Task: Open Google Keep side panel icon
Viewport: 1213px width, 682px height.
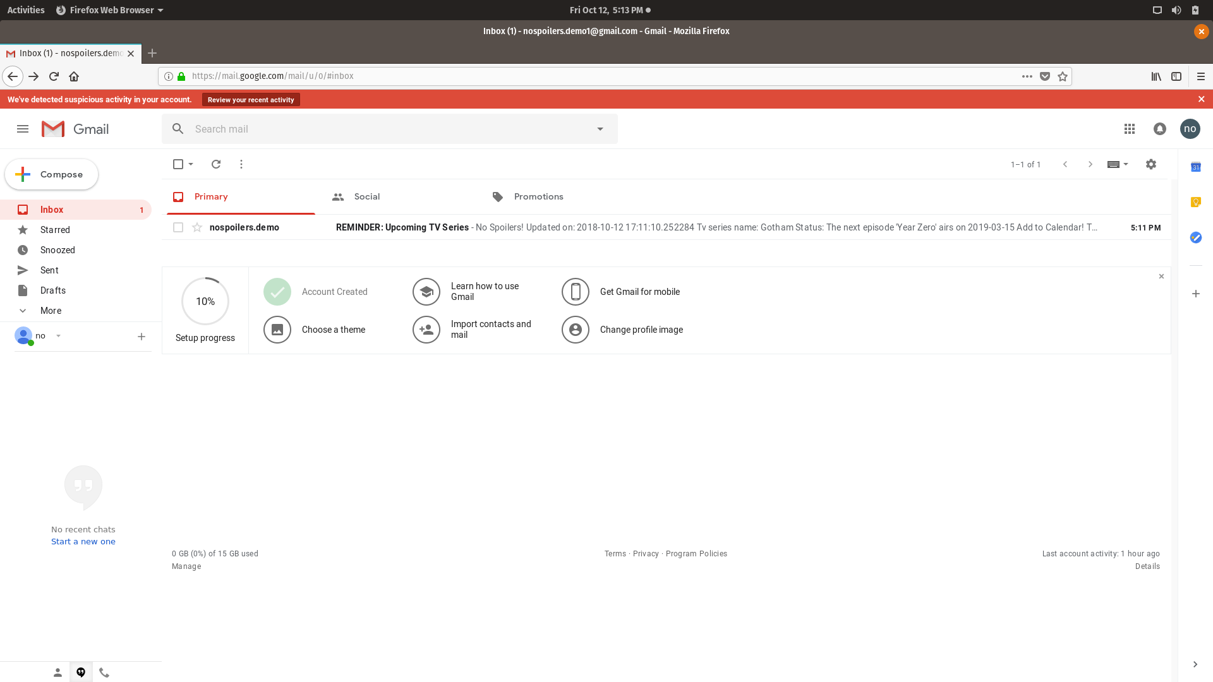Action: [1195, 202]
